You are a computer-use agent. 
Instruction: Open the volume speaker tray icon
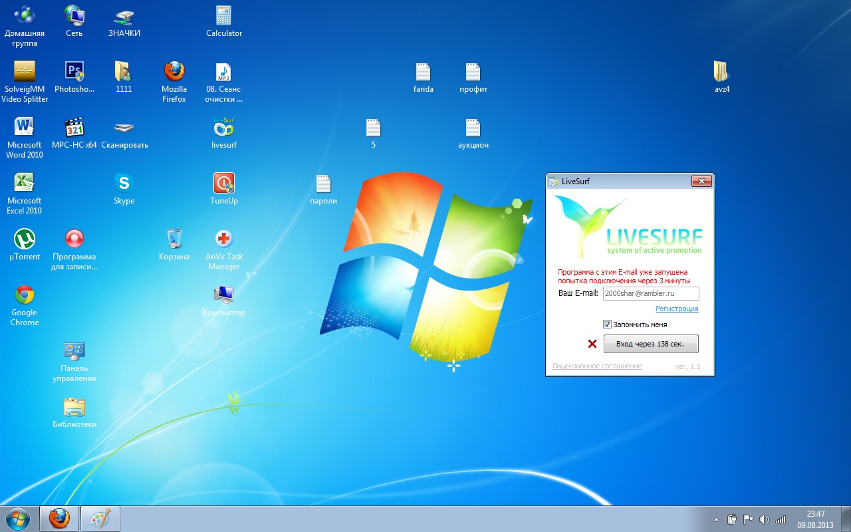click(765, 519)
